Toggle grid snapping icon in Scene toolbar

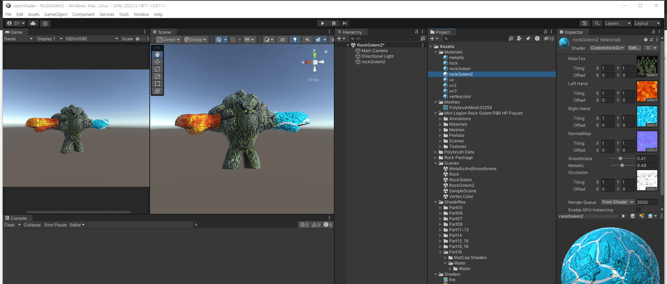point(233,40)
